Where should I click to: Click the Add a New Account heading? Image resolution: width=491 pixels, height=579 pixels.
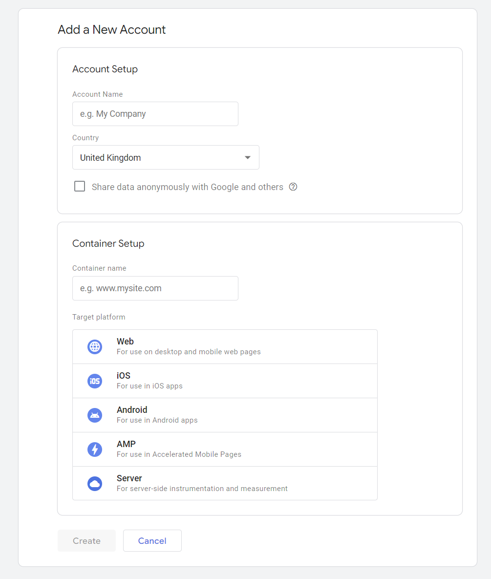click(x=111, y=30)
